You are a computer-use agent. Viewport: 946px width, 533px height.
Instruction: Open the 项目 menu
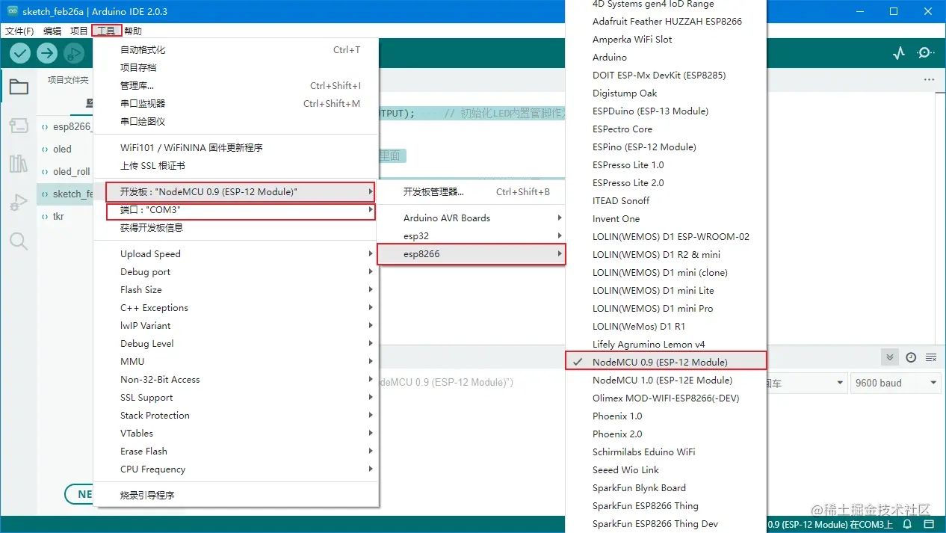pyautogui.click(x=78, y=31)
